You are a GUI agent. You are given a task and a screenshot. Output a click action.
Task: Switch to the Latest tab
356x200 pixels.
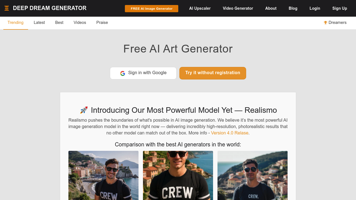[39, 22]
